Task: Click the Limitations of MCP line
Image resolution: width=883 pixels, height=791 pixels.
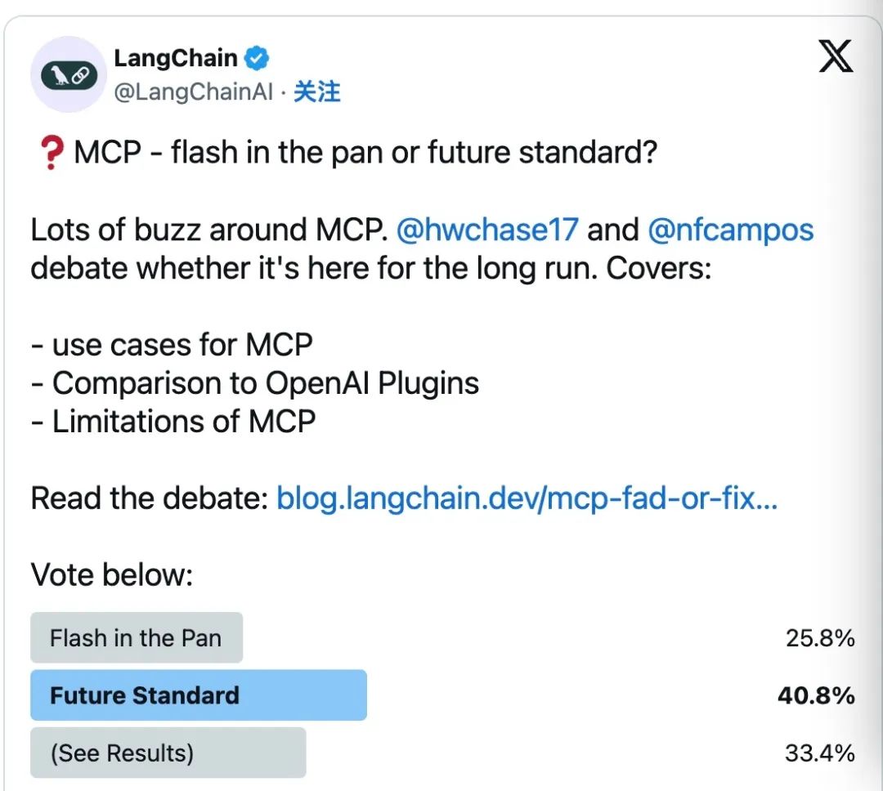Action: (x=173, y=422)
